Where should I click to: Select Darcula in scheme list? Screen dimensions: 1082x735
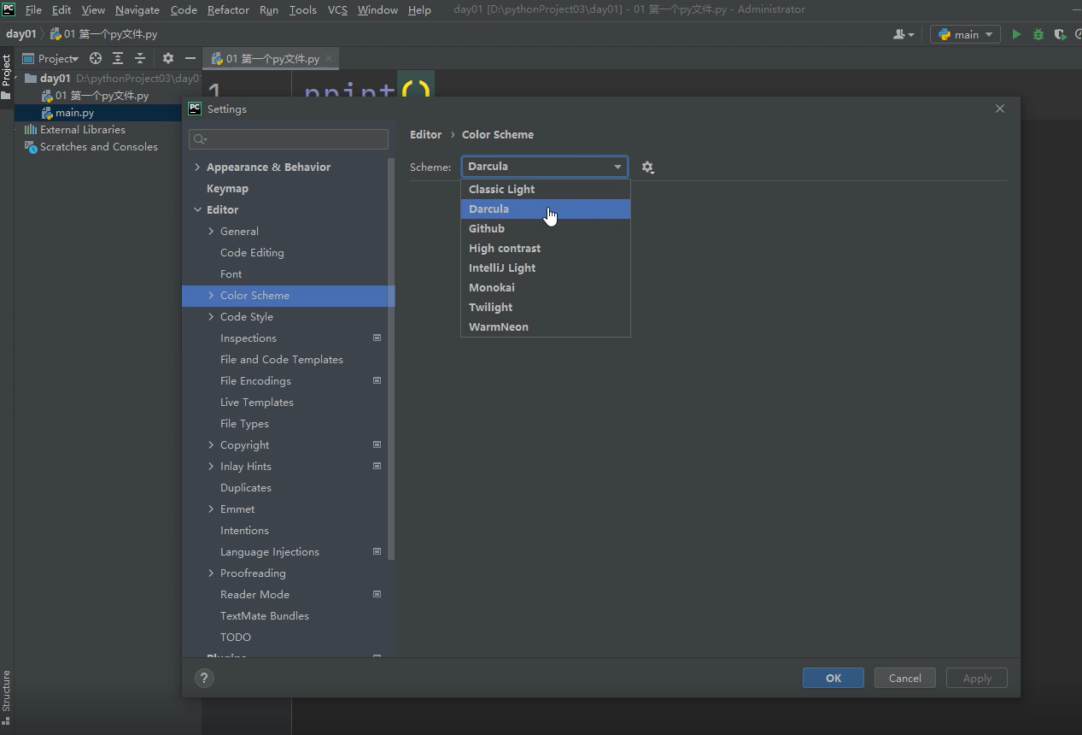coord(546,209)
